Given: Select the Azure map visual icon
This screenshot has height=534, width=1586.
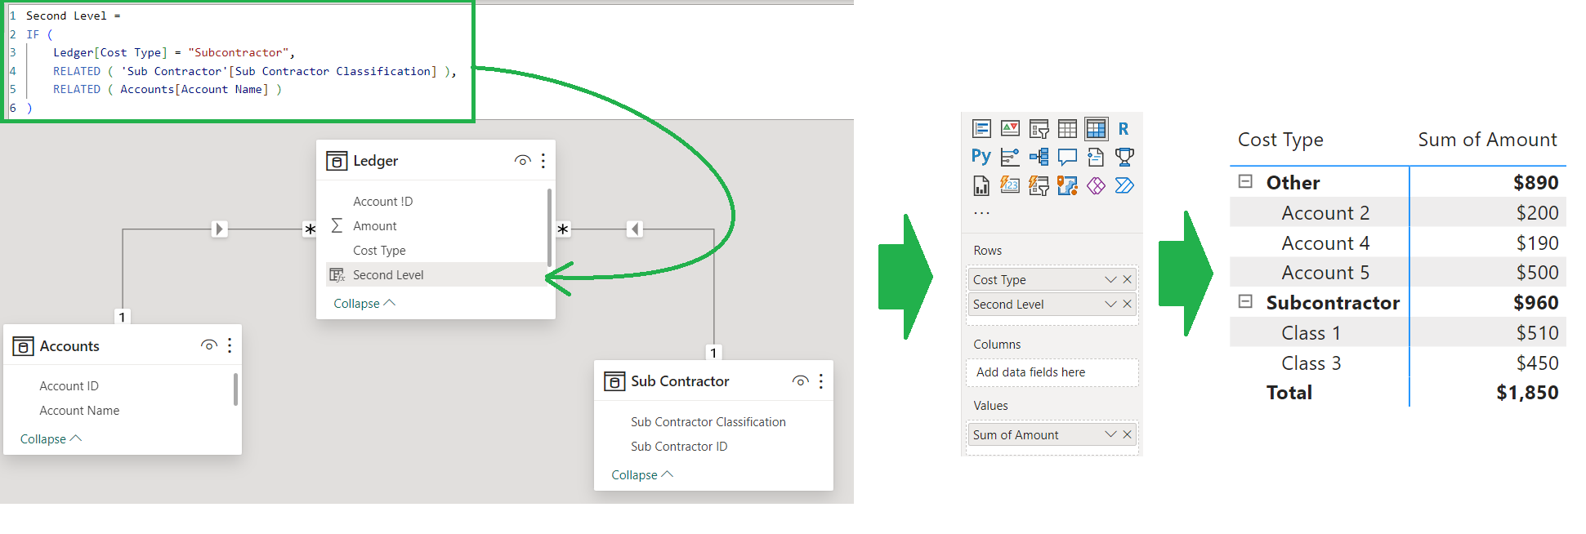Looking at the screenshot, I should (x=1067, y=185).
